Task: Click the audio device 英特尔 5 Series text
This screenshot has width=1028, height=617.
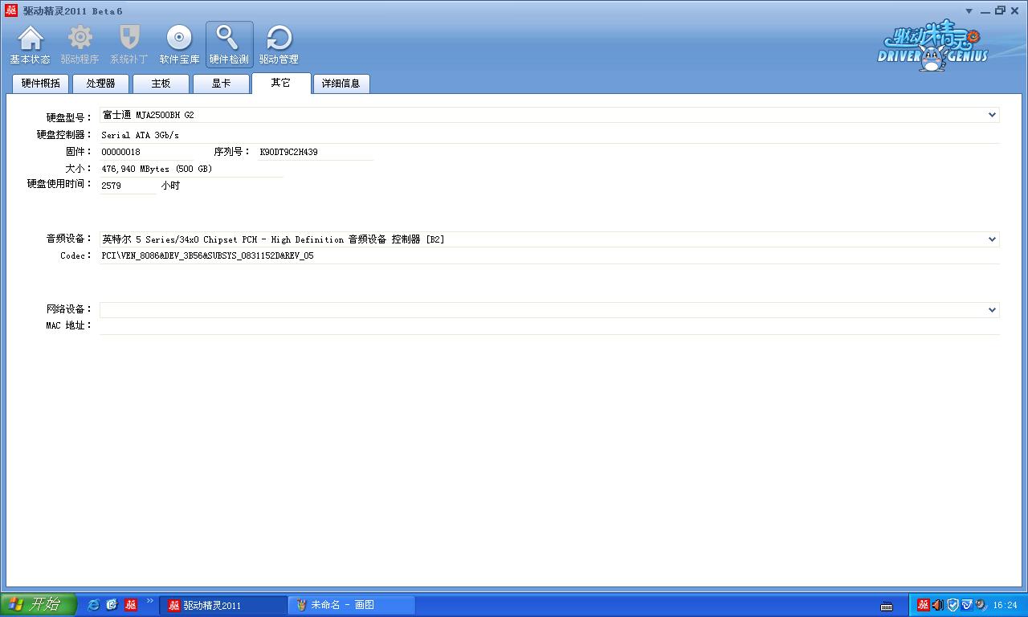Action: click(273, 239)
